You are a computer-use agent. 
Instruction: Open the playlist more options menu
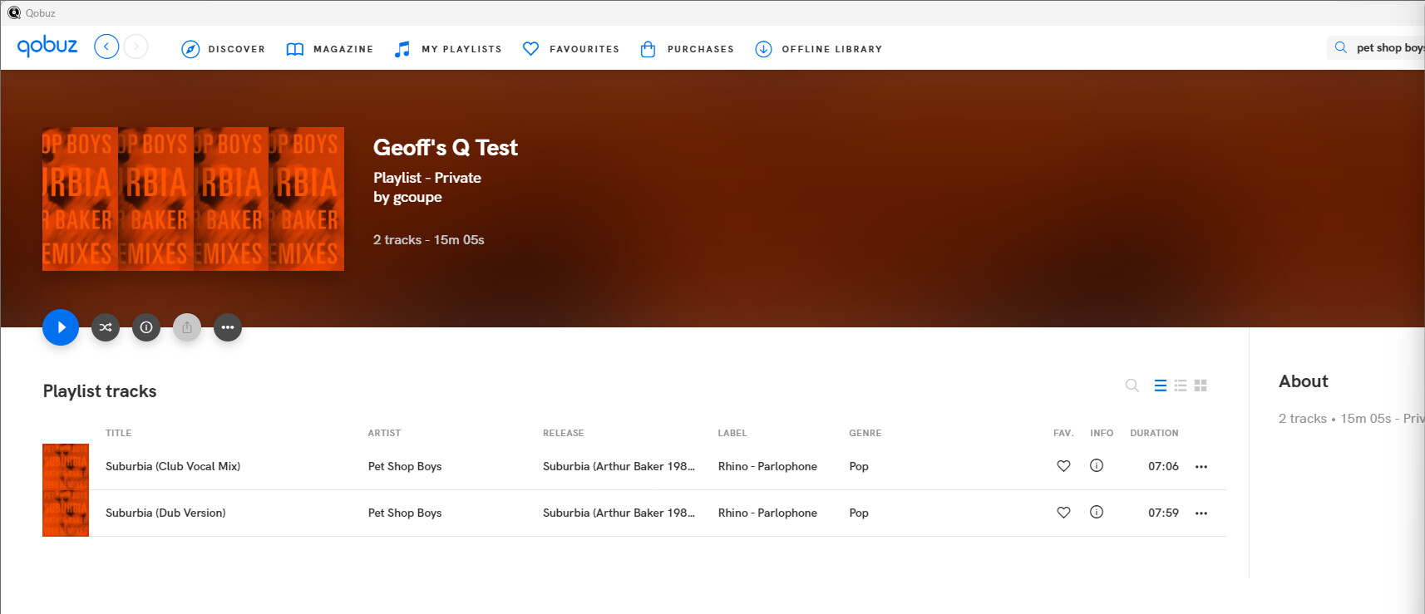tap(228, 327)
